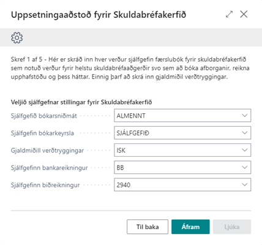Expand the Sjálfgefin bókarkeyrsla dropdown chevron

[x=245, y=133]
